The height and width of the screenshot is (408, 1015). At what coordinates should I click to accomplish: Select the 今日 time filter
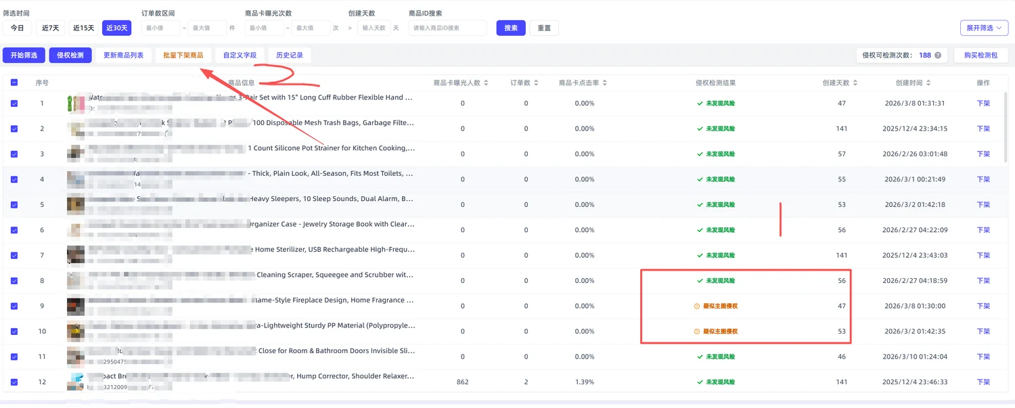[x=17, y=28]
